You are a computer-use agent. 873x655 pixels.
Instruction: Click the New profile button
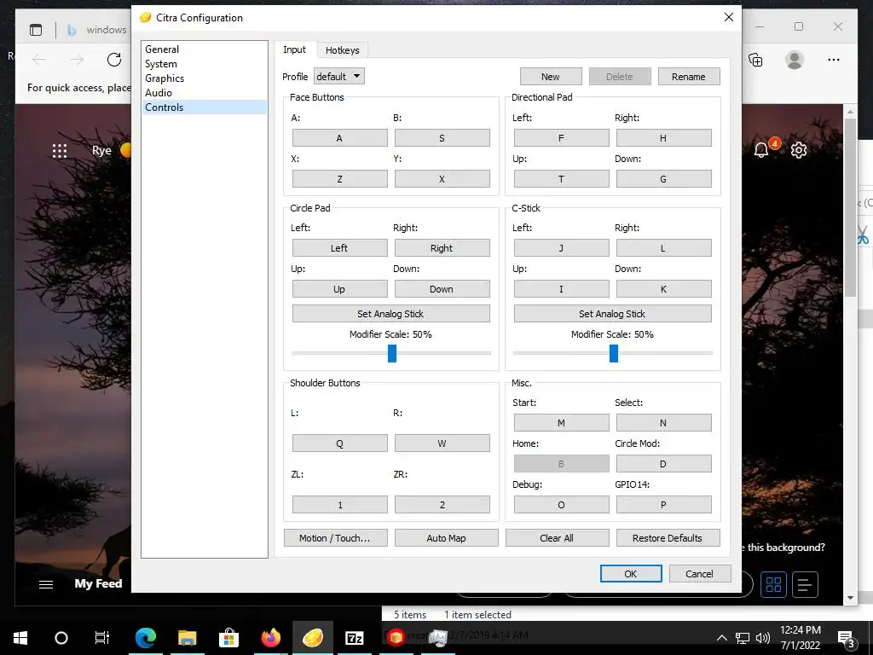point(551,76)
